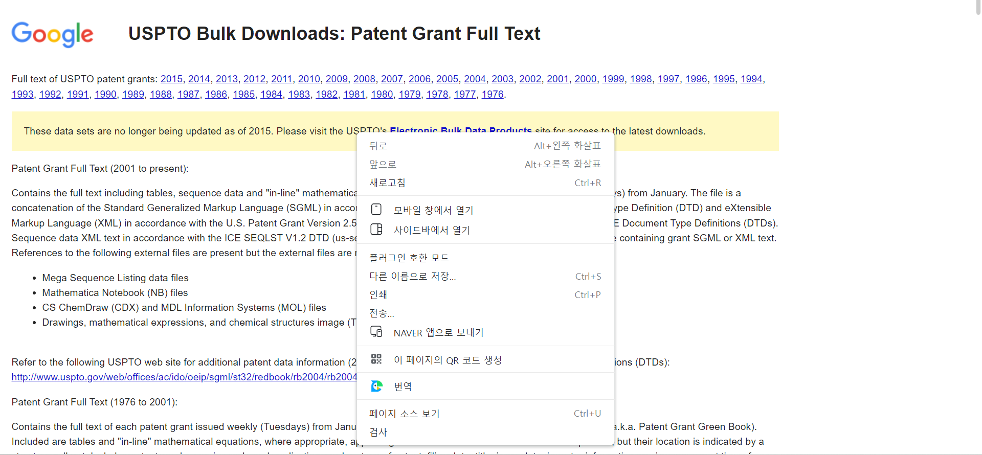The width and height of the screenshot is (982, 455).
Task: Open the 1990 patent grants link
Action: [x=105, y=94]
